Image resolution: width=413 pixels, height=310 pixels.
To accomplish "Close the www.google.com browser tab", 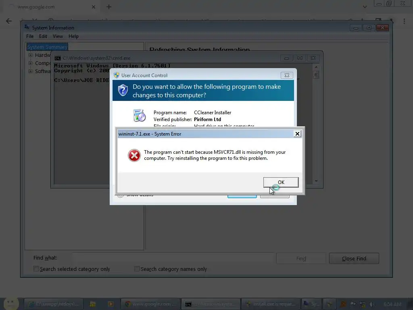I will pos(94,7).
